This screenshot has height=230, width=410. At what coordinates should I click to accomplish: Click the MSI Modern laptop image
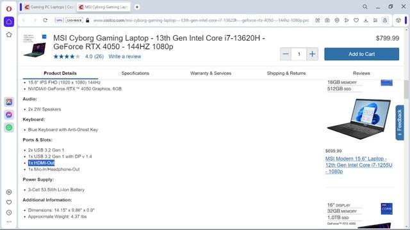[359, 119]
